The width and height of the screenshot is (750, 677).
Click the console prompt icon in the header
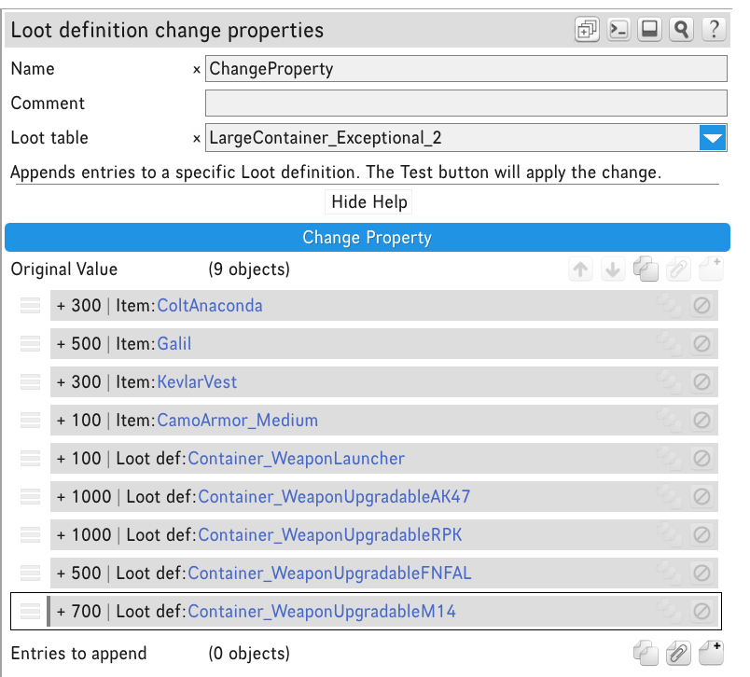point(618,30)
